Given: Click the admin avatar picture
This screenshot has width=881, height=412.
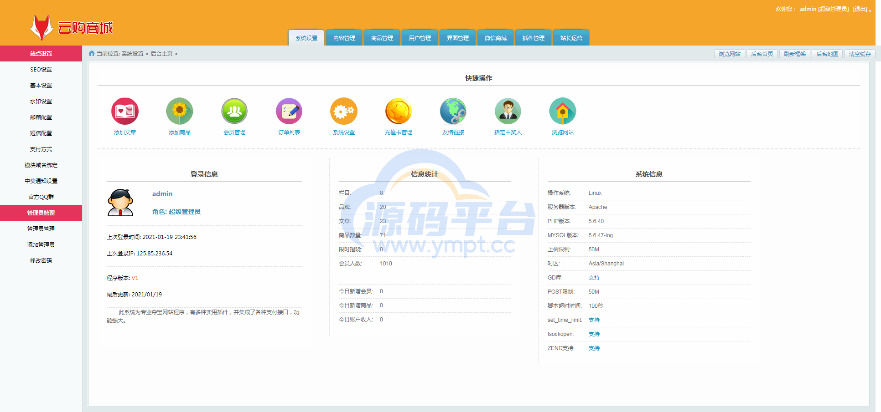Looking at the screenshot, I should (120, 203).
